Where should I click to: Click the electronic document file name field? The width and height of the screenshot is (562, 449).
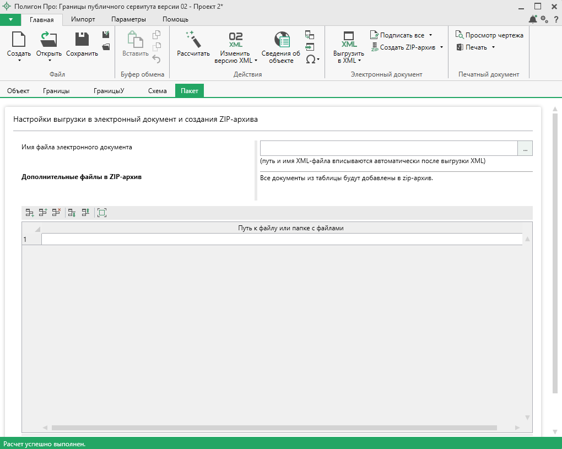pyautogui.click(x=388, y=149)
